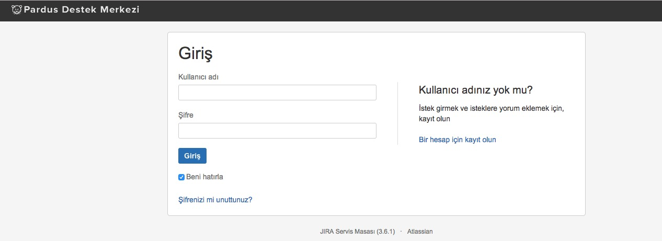Click the Beni hatırla label text
The image size is (662, 241).
(x=204, y=177)
